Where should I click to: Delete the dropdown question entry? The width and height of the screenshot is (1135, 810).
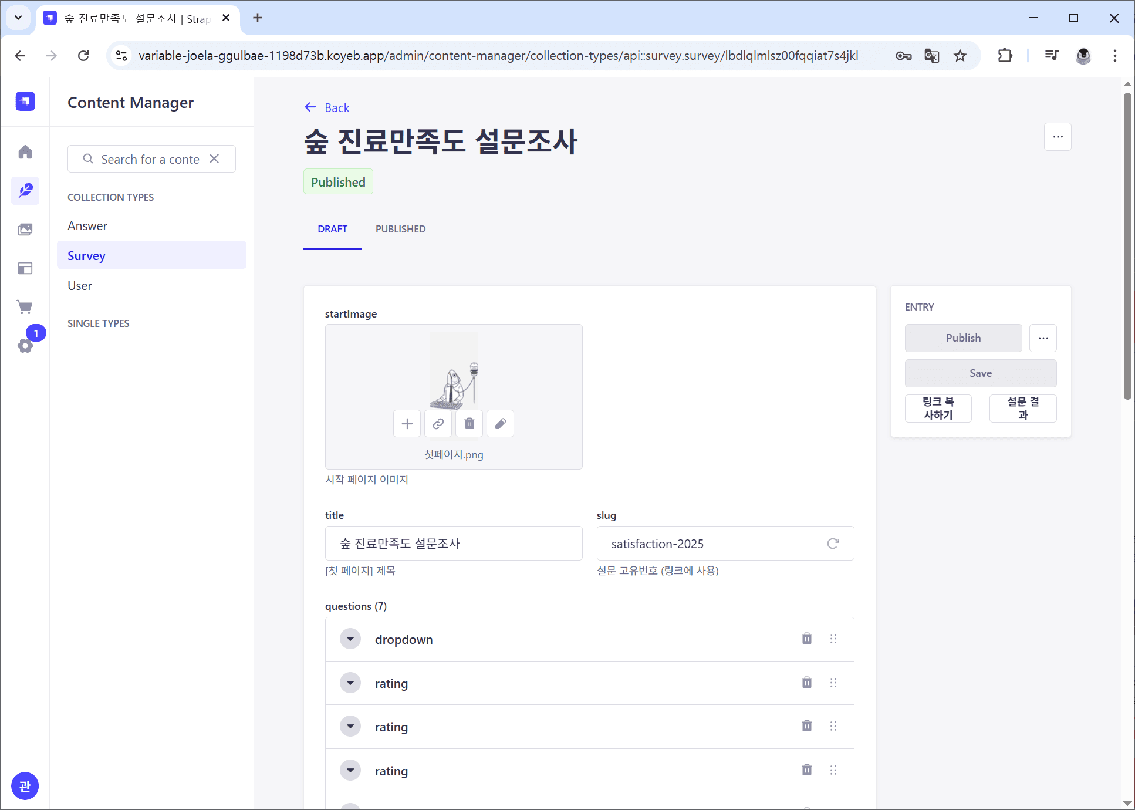(x=807, y=639)
